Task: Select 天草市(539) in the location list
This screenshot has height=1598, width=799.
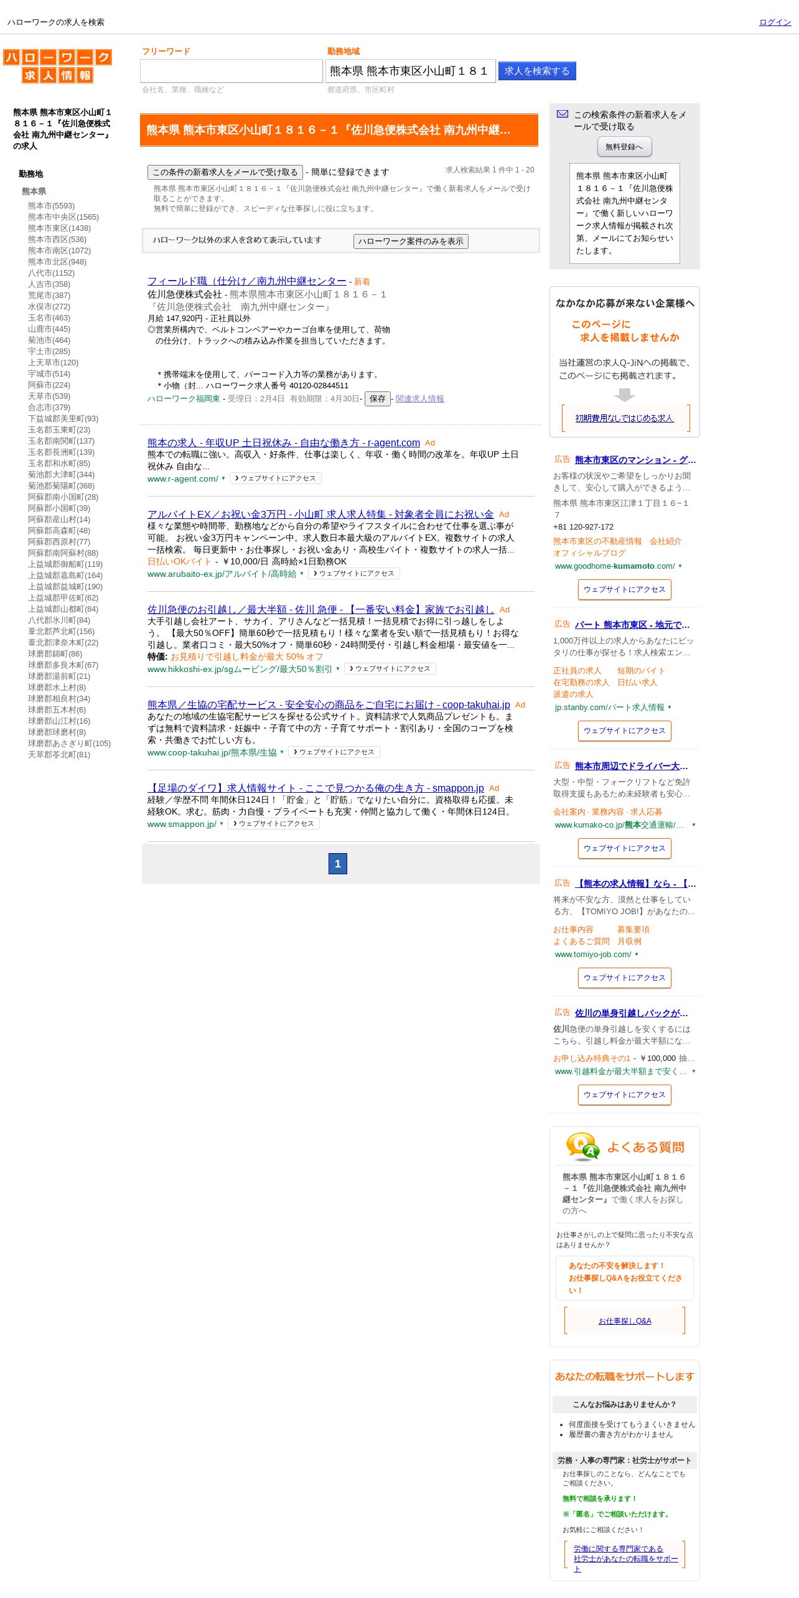Action: tap(49, 396)
